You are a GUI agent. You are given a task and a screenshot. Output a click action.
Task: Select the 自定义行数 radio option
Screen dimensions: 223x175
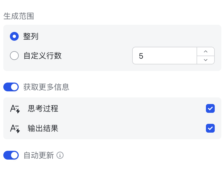[14, 56]
